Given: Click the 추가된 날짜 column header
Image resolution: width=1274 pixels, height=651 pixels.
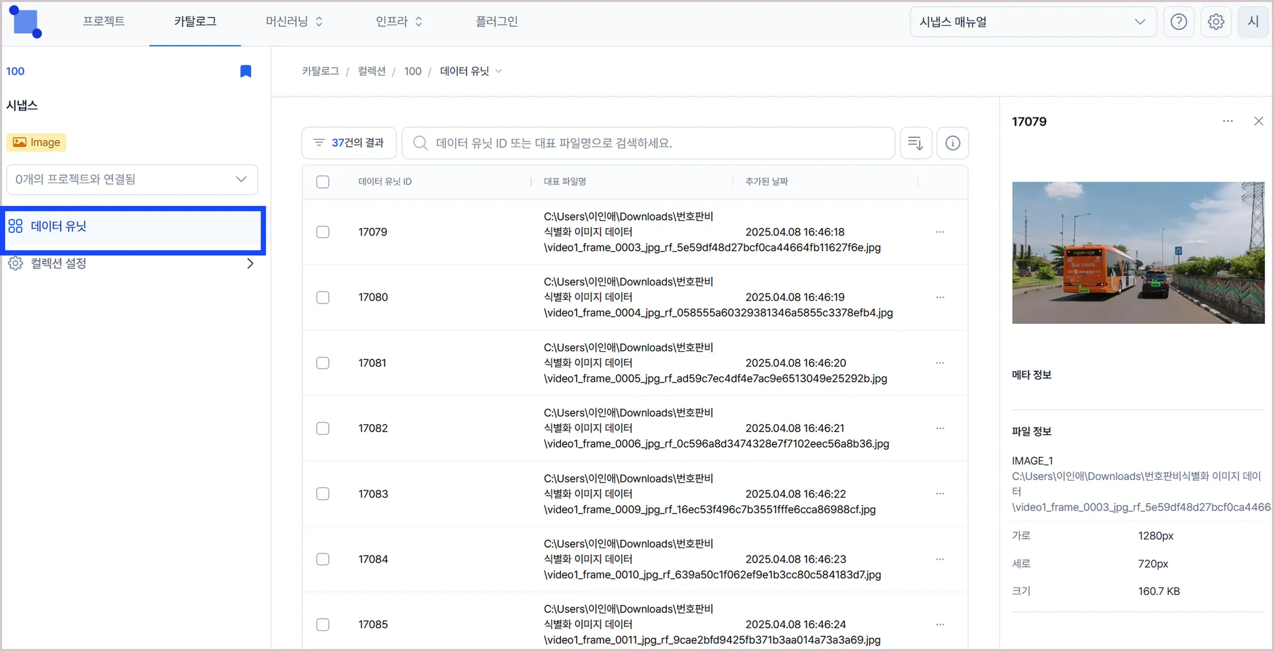Looking at the screenshot, I should tap(766, 182).
